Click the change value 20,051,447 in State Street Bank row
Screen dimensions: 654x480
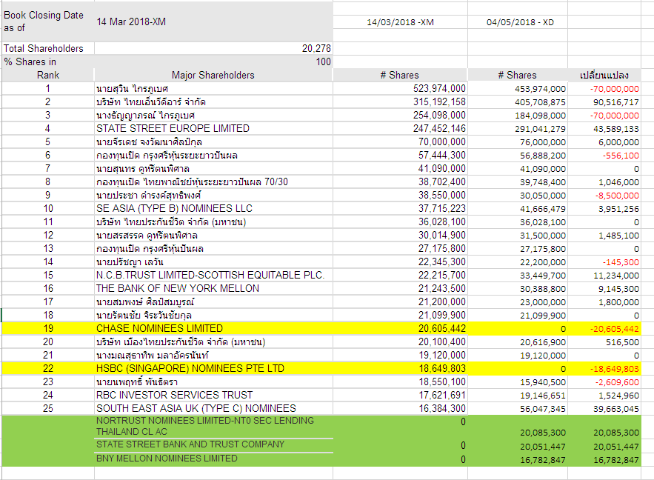click(604, 446)
